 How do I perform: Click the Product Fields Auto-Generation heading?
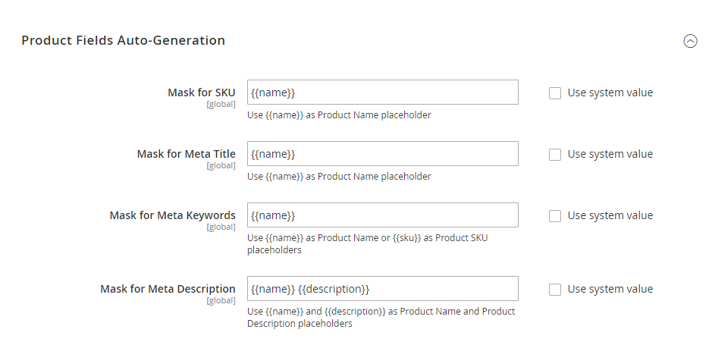[123, 40]
